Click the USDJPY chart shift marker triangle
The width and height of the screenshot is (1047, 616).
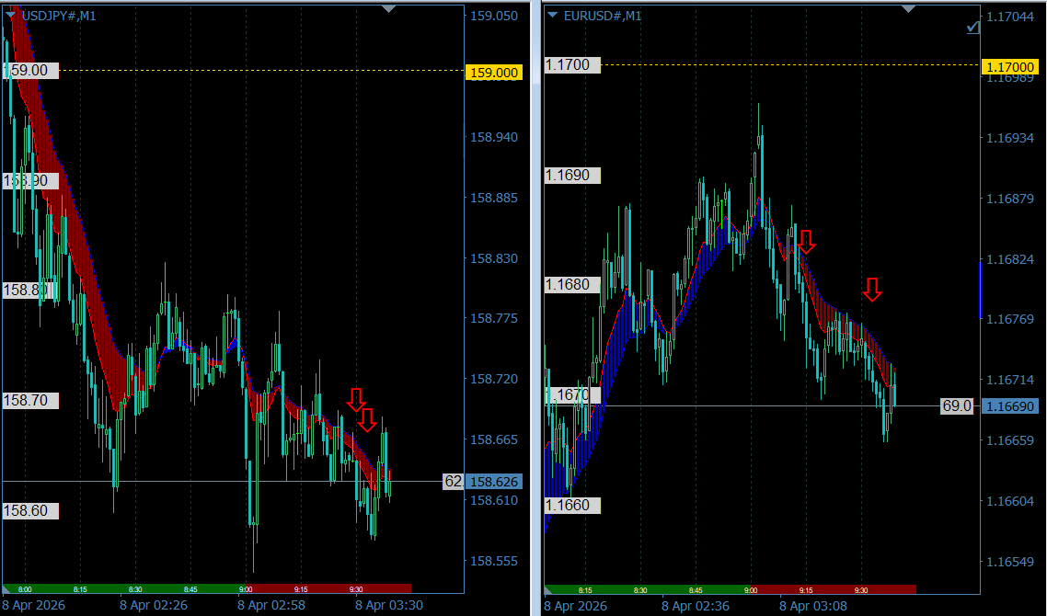388,8
